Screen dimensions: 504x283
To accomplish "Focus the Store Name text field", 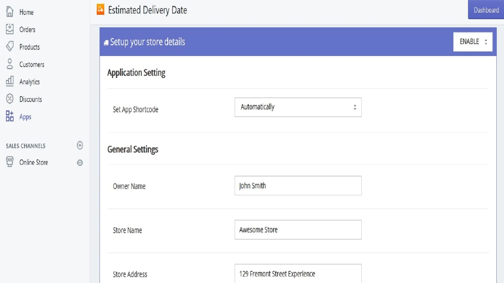I will [298, 230].
